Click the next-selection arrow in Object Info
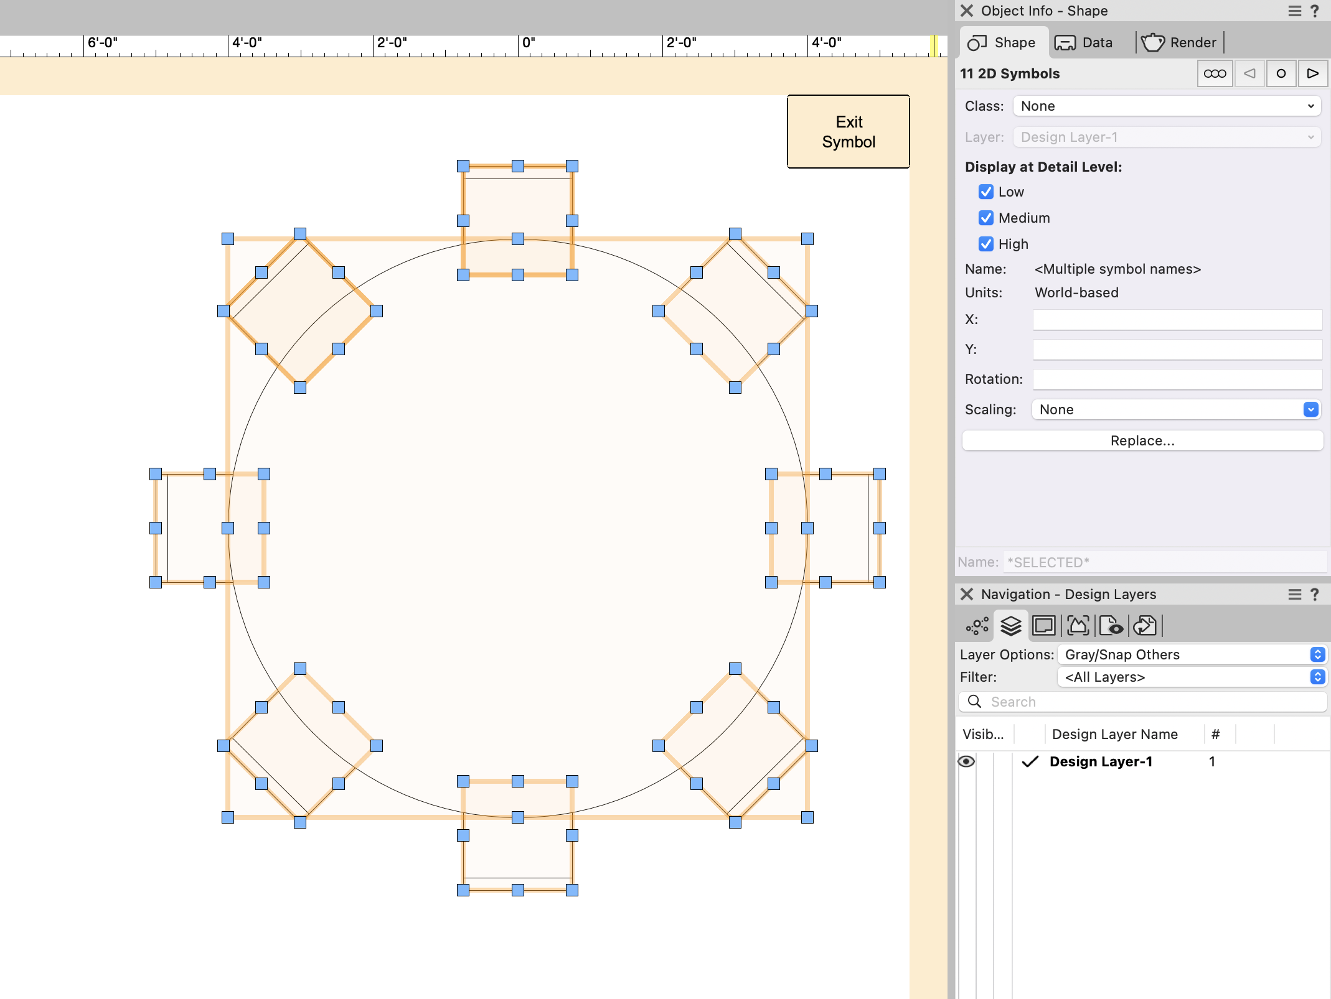 point(1314,73)
